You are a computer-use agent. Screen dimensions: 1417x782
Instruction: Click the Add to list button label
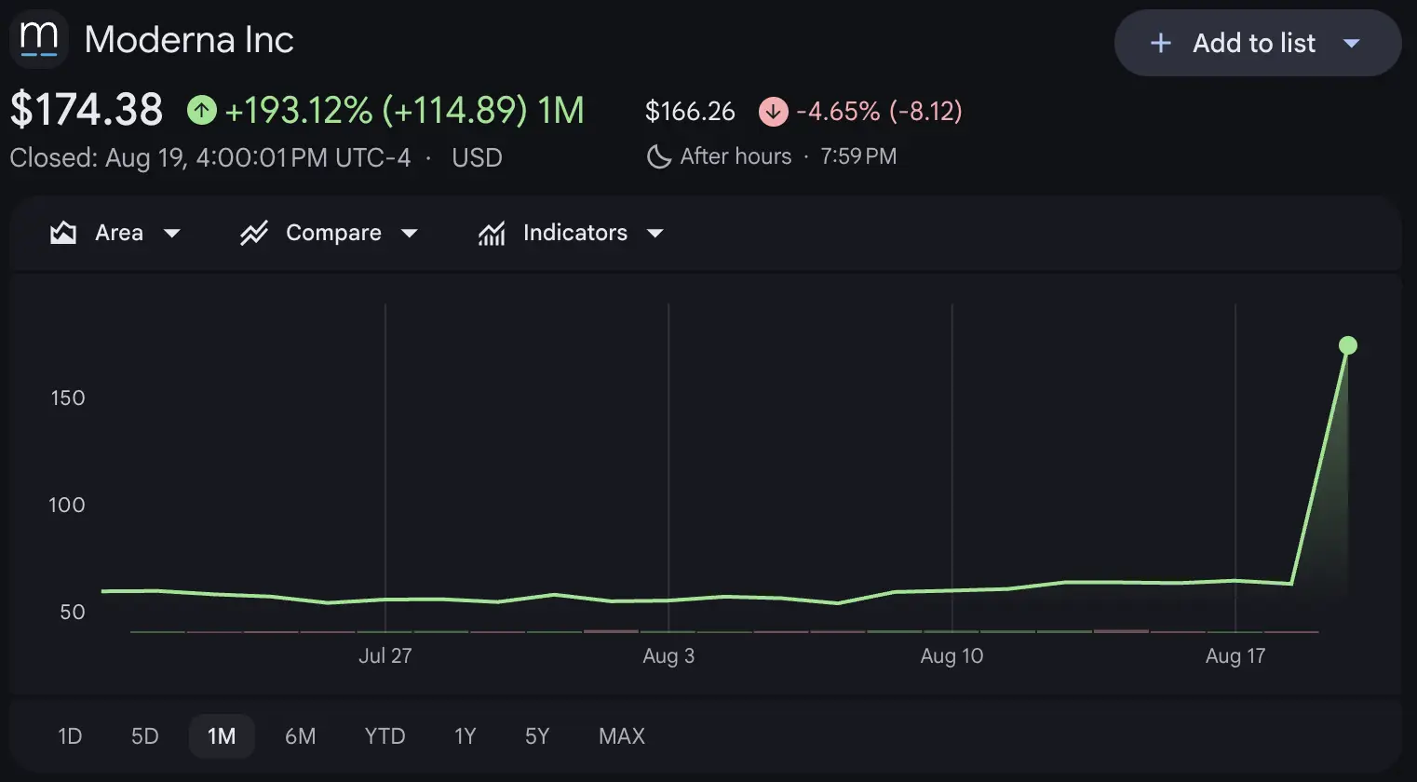[1254, 43]
